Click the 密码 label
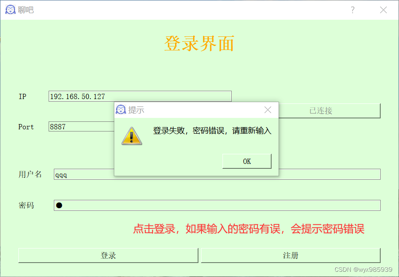The height and width of the screenshot is (277, 399). (26, 205)
